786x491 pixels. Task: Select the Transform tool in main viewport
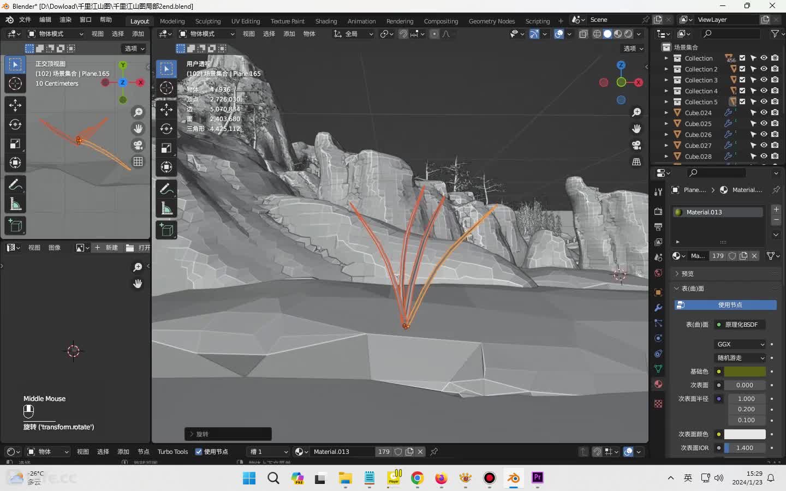point(166,167)
